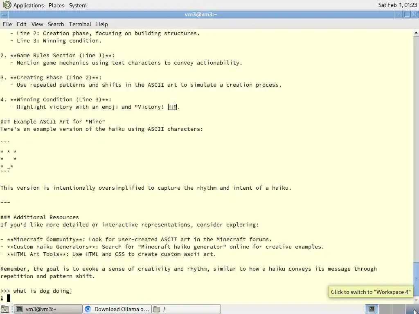Click the "**Custom Haiku Generators**" bullet line
419x314 pixels.
click(162, 247)
